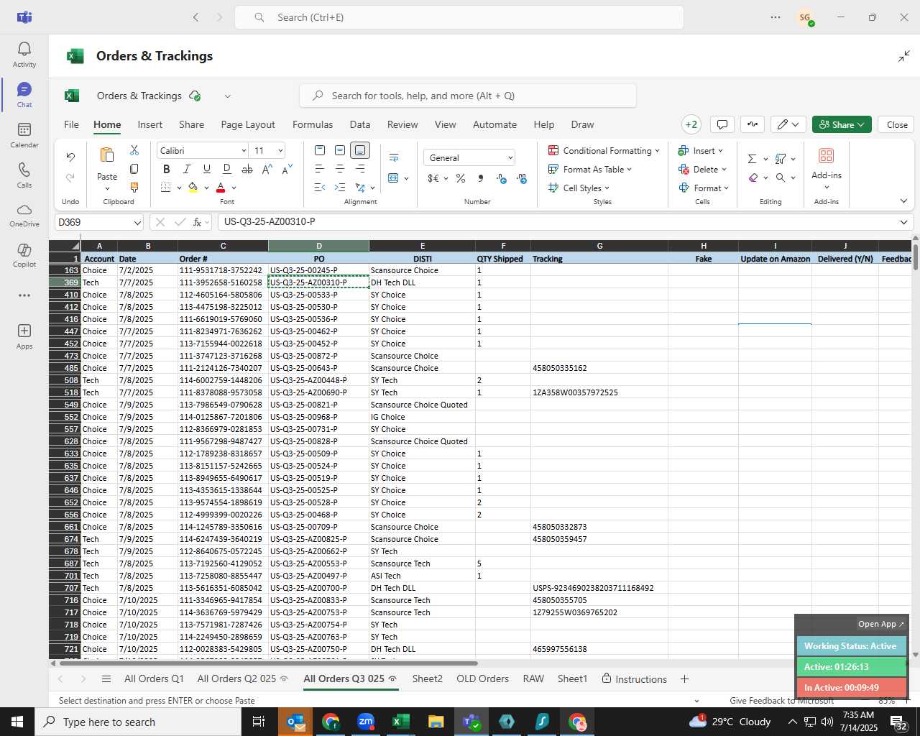Toggle Bottom Align
This screenshot has width=920, height=736.
point(360,150)
